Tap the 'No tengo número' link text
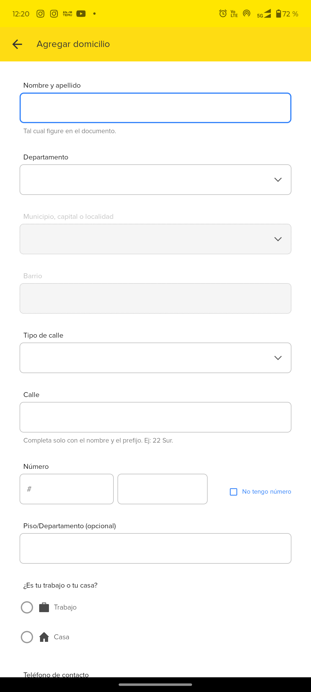The height and width of the screenshot is (692, 311). pos(266,492)
